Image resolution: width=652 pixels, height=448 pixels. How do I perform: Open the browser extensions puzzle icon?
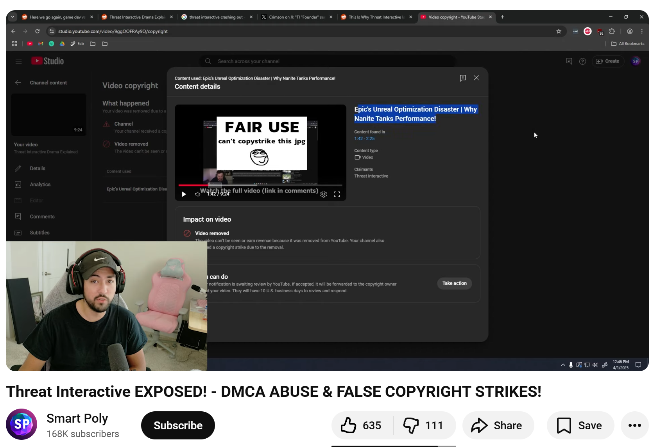(x=612, y=31)
